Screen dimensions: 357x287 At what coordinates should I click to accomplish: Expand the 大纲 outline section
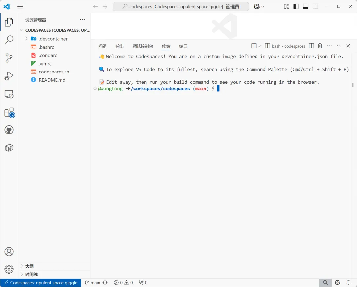[x=54, y=266]
